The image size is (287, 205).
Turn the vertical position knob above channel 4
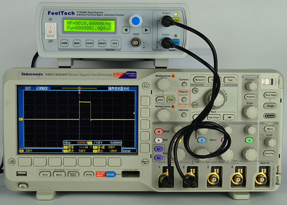click(250, 130)
